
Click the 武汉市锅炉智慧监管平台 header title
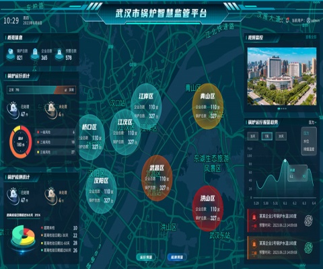[x=161, y=13]
